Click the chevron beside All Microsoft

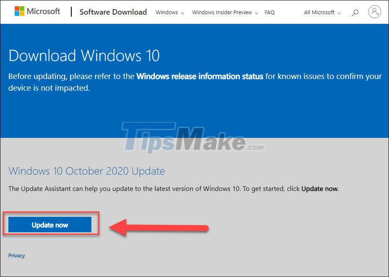(339, 13)
